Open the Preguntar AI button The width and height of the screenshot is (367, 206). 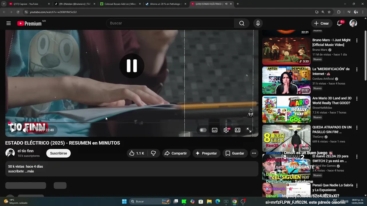[206, 153]
